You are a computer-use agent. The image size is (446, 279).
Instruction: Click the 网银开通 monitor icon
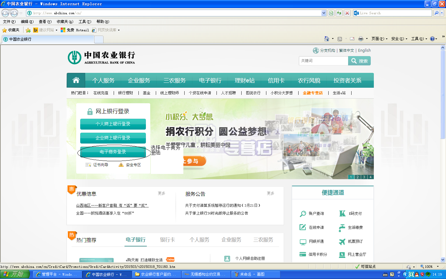(x=303, y=242)
